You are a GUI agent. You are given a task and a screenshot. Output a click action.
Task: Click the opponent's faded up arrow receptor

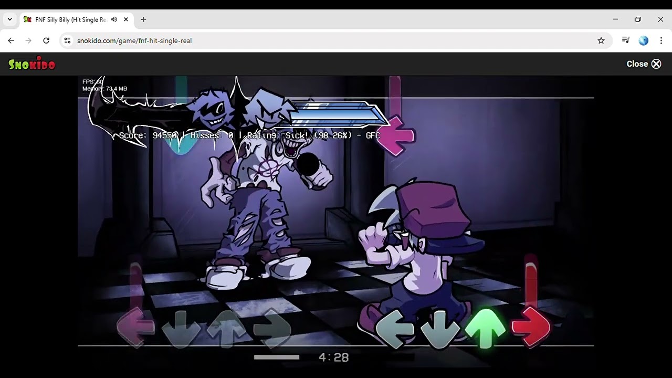pyautogui.click(x=226, y=329)
